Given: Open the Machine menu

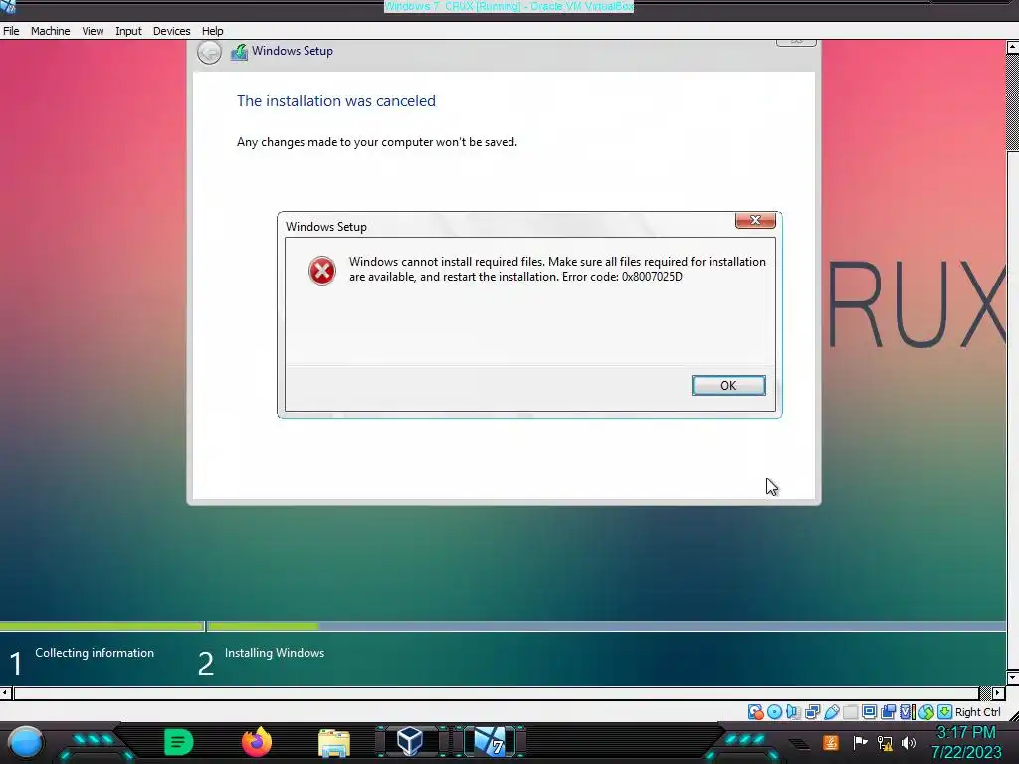Looking at the screenshot, I should click(50, 31).
